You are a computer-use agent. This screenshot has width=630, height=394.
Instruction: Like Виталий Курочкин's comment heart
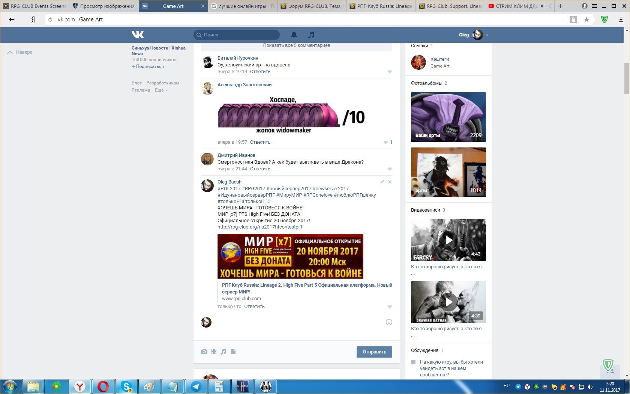390,72
